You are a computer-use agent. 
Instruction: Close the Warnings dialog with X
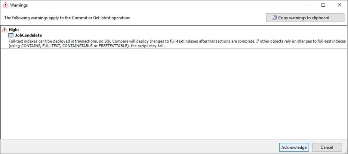339,5
